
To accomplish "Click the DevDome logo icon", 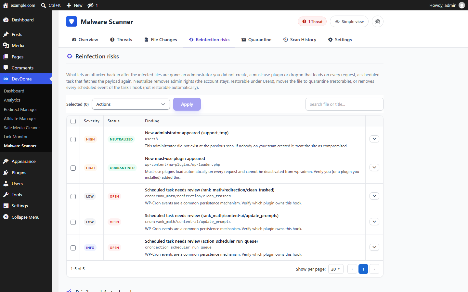I will (6, 79).
